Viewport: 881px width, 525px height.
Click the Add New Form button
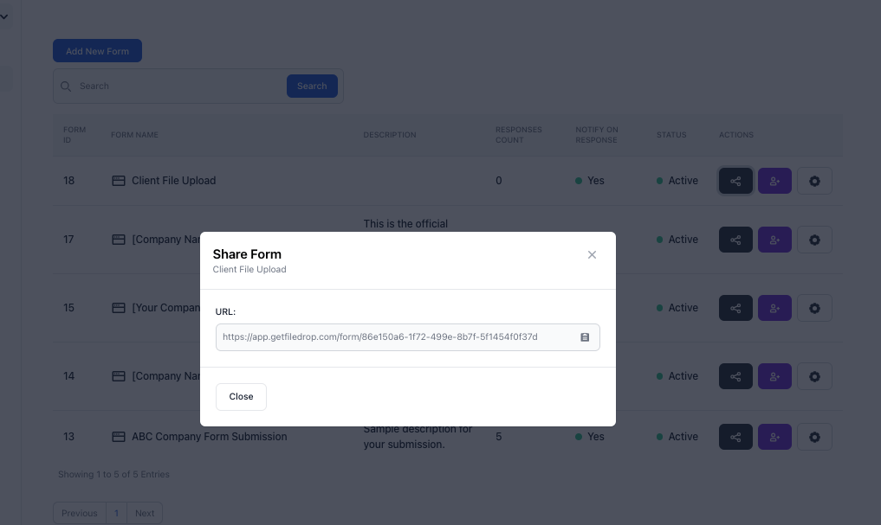pos(97,51)
